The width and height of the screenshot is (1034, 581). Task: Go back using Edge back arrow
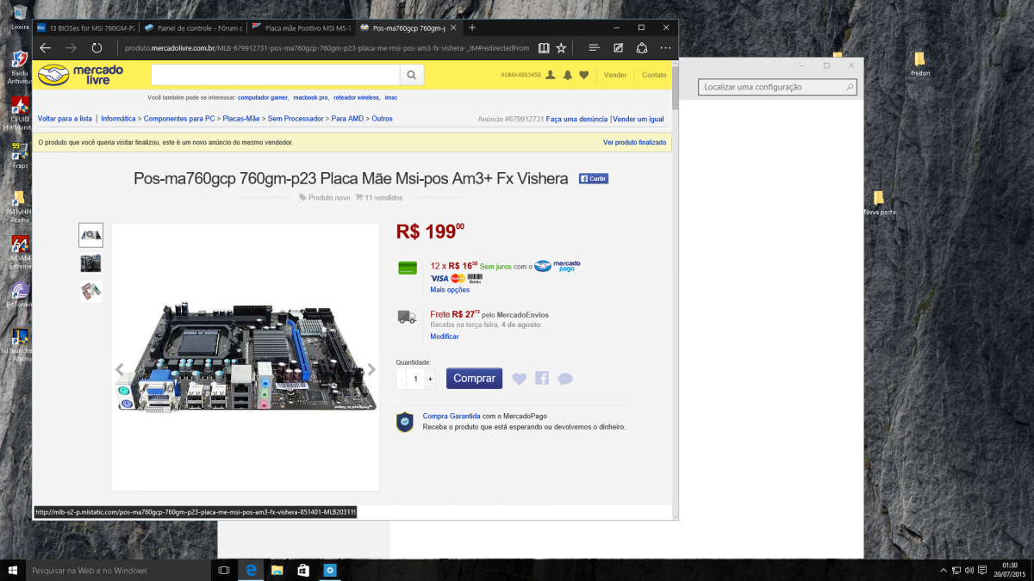[45, 48]
